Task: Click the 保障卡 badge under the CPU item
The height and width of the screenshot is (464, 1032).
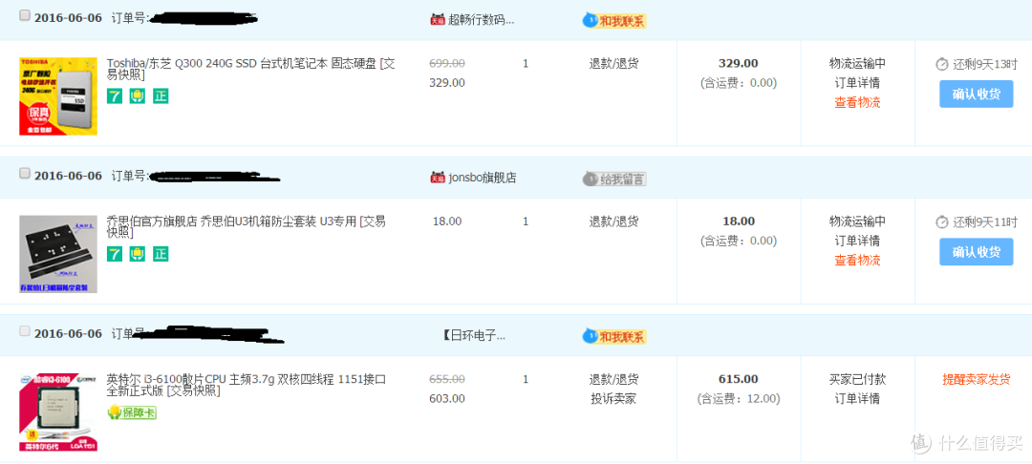Action: click(x=132, y=412)
